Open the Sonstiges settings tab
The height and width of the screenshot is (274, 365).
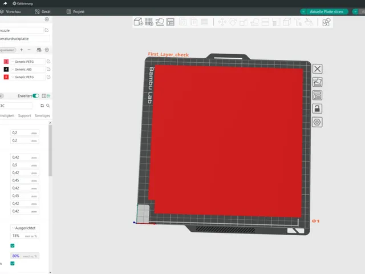tap(42, 115)
